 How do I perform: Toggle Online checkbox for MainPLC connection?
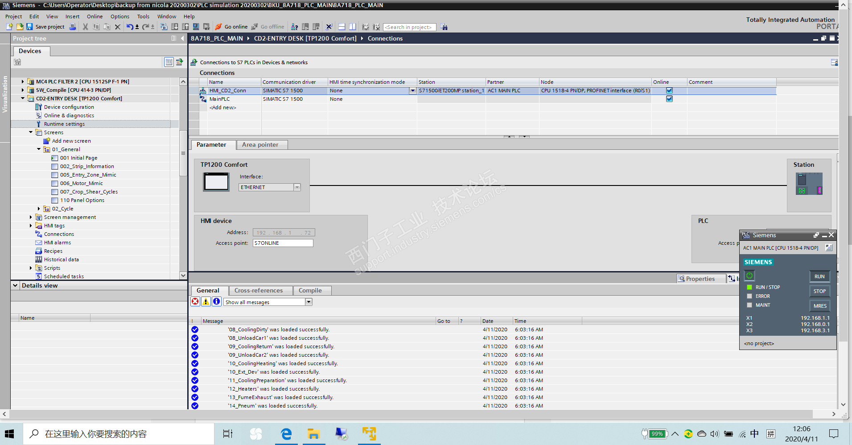(669, 99)
